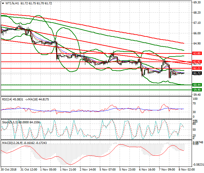
Task: Click the 5 Nov 07:00 time label
Action: (x=108, y=170)
